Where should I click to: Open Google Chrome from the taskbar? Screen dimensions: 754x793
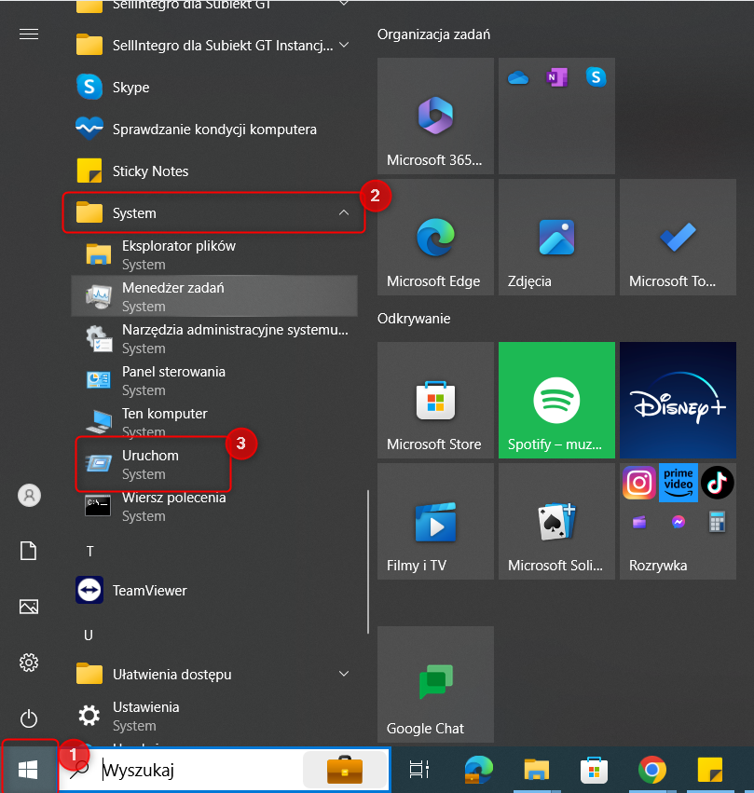tap(652, 770)
